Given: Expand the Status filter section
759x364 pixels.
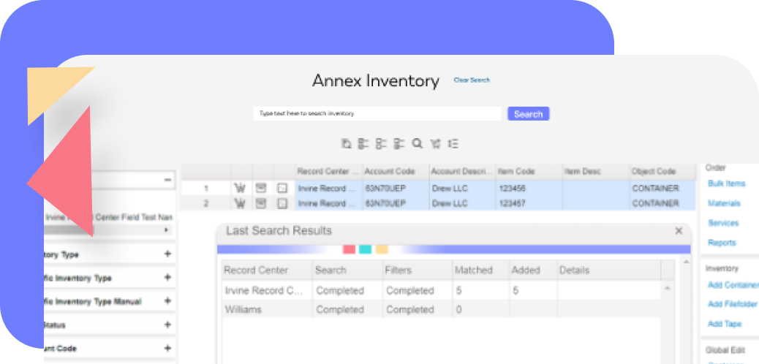Looking at the screenshot, I should 167,325.
